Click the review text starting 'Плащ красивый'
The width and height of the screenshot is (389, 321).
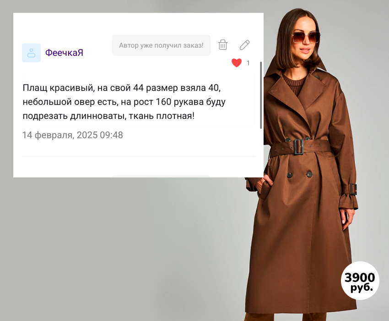[x=124, y=102]
